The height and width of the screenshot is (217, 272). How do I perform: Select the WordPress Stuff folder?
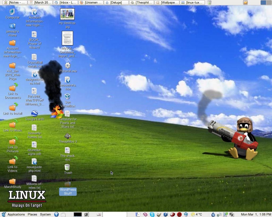coord(68,189)
